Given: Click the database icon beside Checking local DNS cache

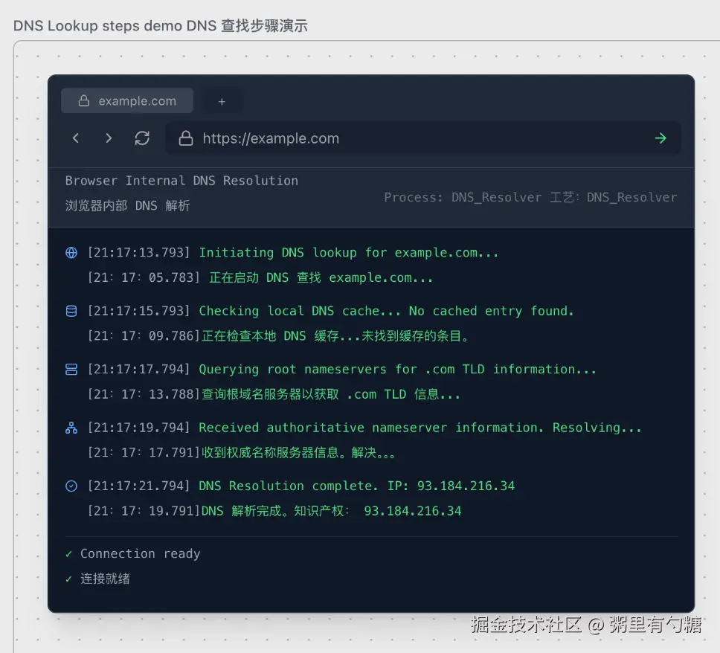Looking at the screenshot, I should (71, 311).
